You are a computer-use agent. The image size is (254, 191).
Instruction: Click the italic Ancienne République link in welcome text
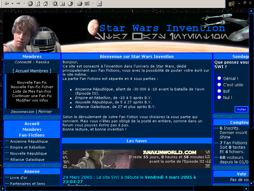pos(94,89)
